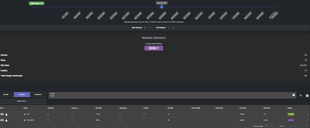Image resolution: width=310 pixels, height=128 pixels.
Task: Sort table by RP/Game column
Action: (267, 108)
